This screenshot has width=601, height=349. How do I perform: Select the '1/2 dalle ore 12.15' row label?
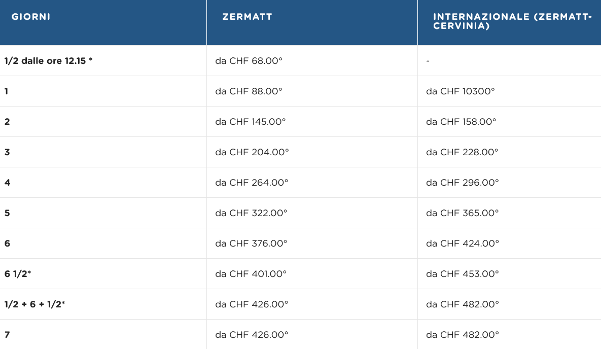pos(48,61)
